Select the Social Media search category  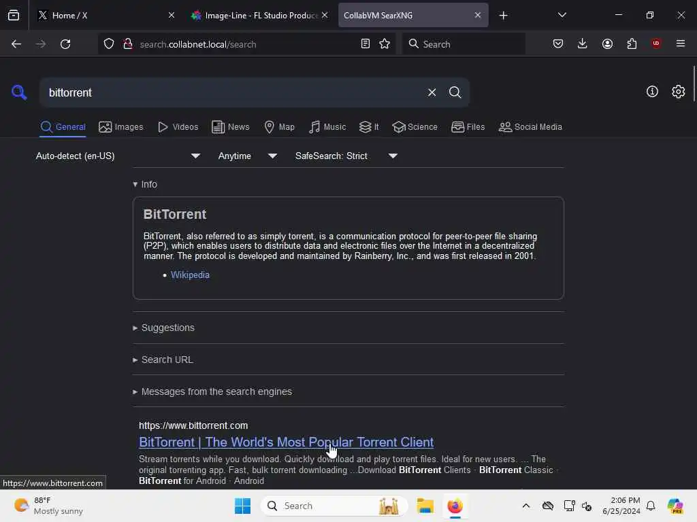click(530, 127)
